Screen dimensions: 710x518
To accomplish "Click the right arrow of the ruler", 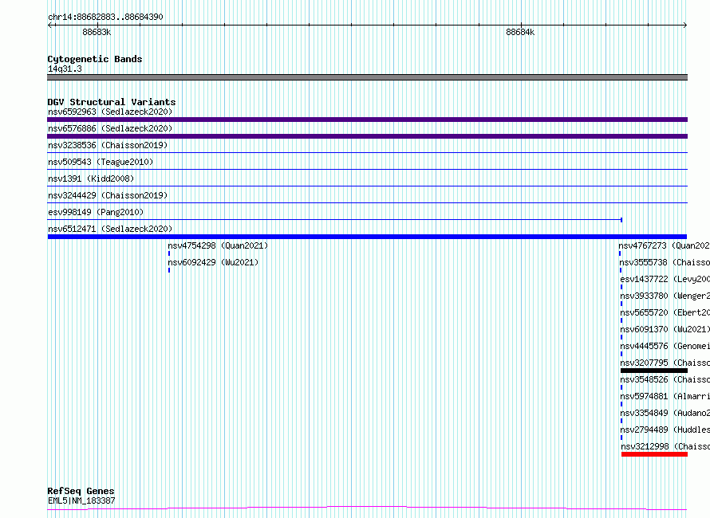I will tap(684, 25).
